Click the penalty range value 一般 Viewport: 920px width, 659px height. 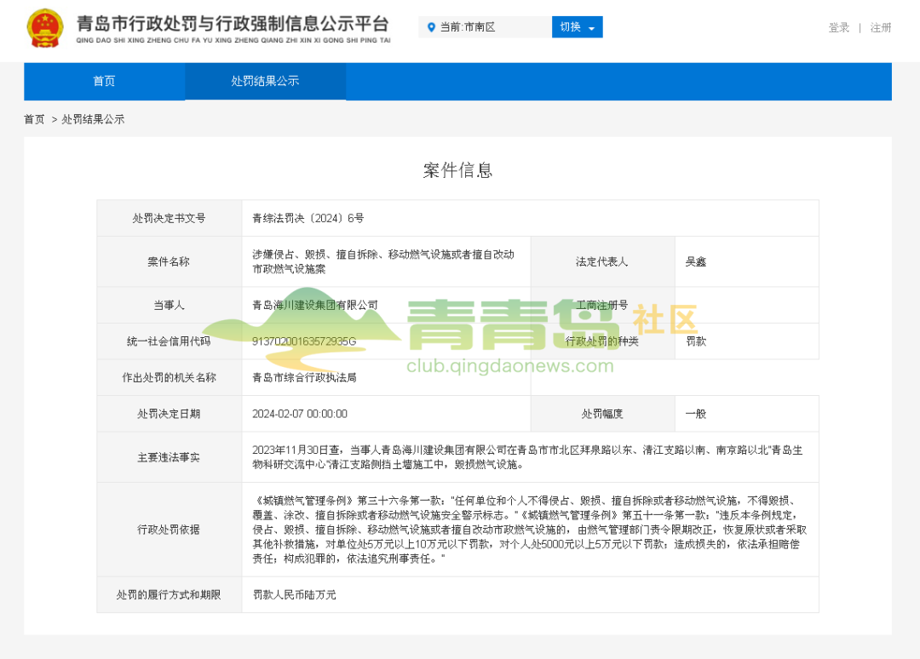point(696,414)
